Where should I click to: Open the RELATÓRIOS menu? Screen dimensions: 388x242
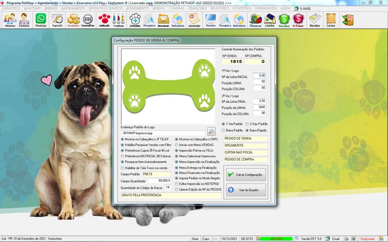220,8
